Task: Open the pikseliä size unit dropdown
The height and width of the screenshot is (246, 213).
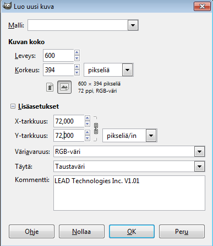Action: coord(127,70)
